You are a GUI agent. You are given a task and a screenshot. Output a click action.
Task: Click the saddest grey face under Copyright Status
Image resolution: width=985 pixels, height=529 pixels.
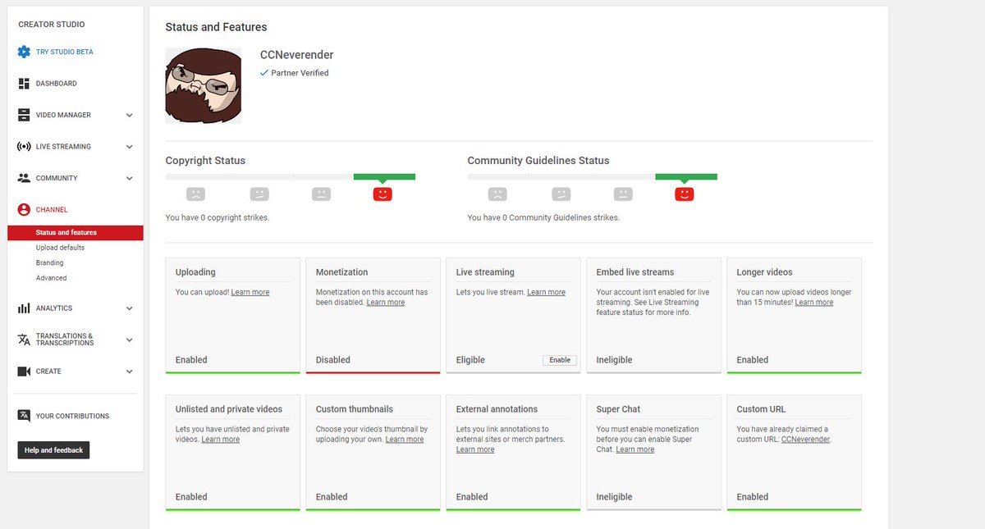point(195,194)
